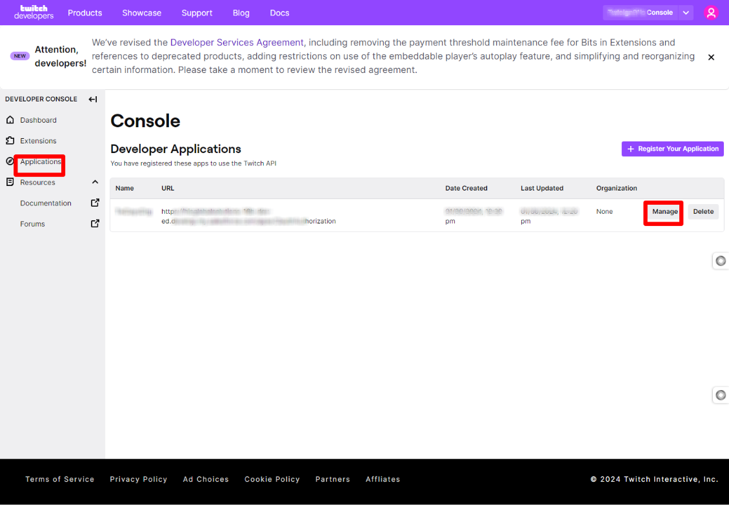
Task: Open Partners footer link
Action: 332,479
